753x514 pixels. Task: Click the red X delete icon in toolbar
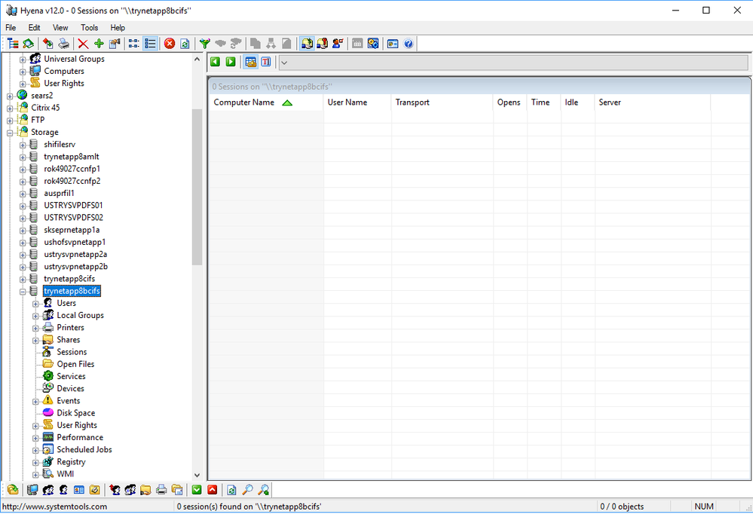point(84,44)
